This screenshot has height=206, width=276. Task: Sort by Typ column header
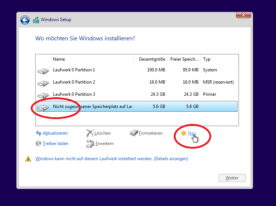(219, 59)
